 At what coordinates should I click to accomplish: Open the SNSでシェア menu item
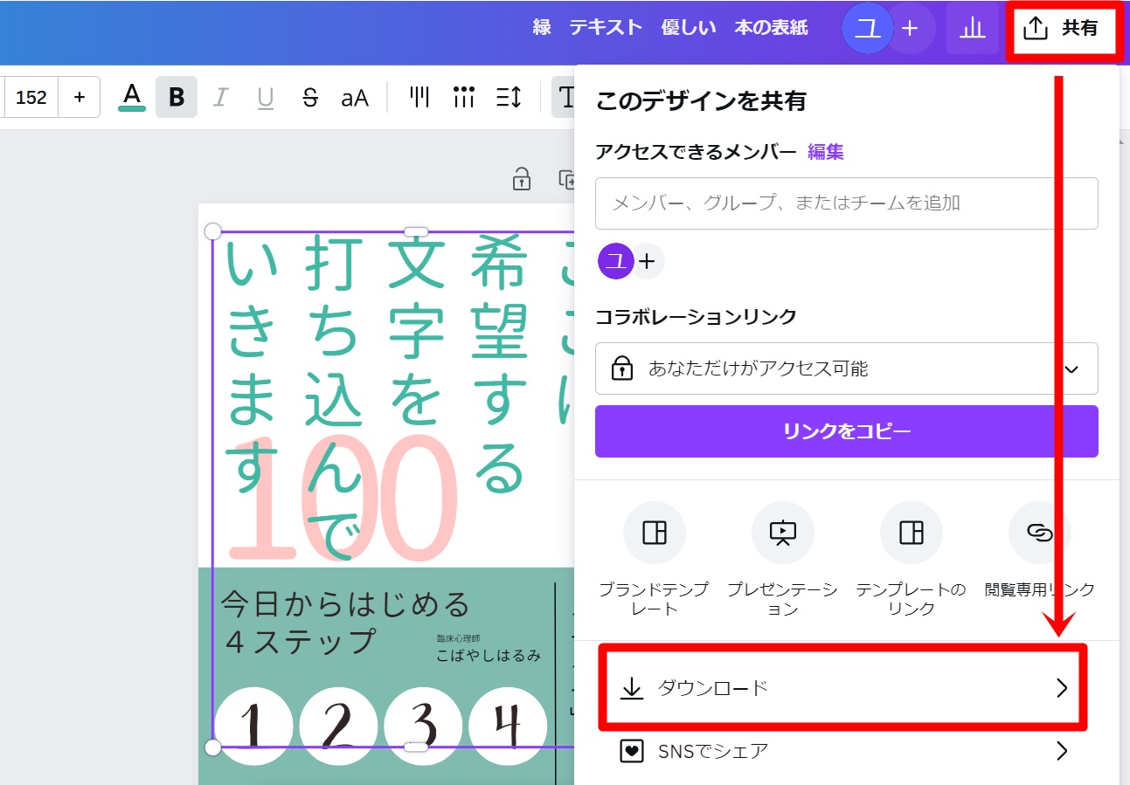[x=846, y=751]
